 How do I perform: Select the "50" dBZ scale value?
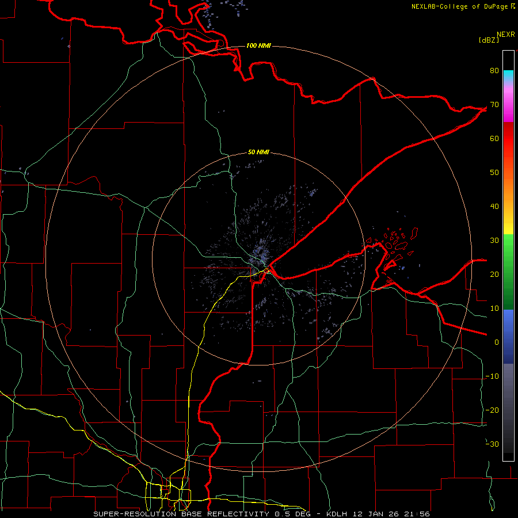[x=494, y=173]
